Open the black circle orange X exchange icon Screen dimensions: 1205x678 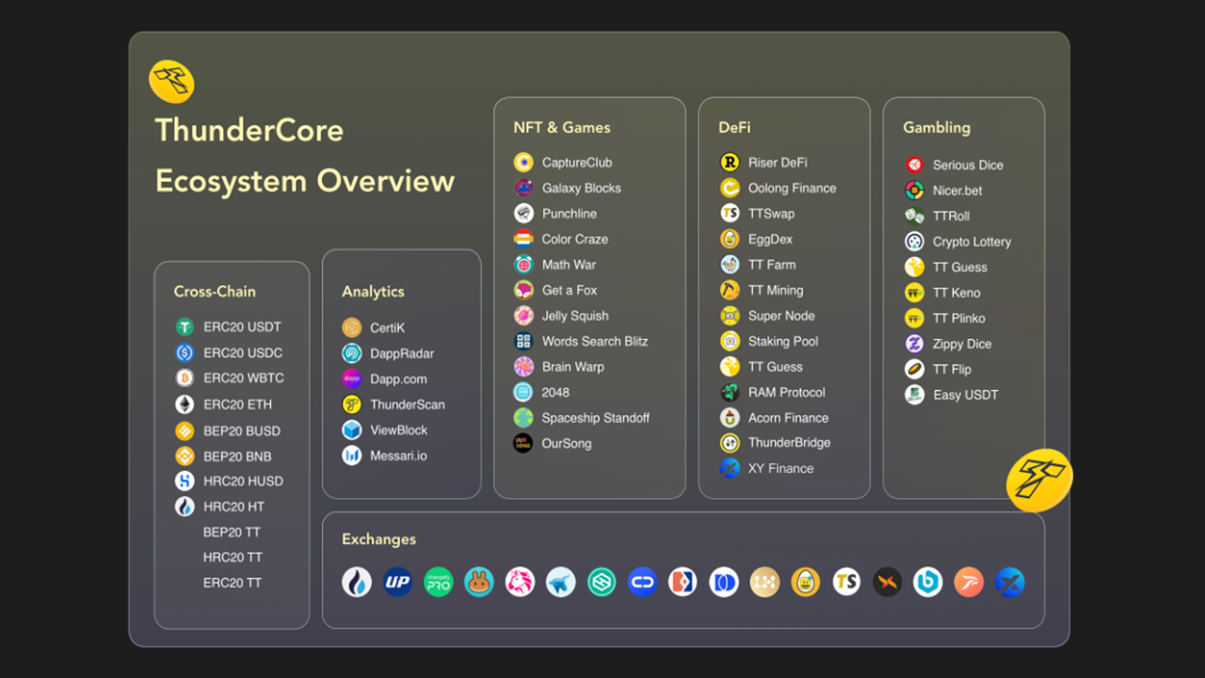(x=887, y=582)
